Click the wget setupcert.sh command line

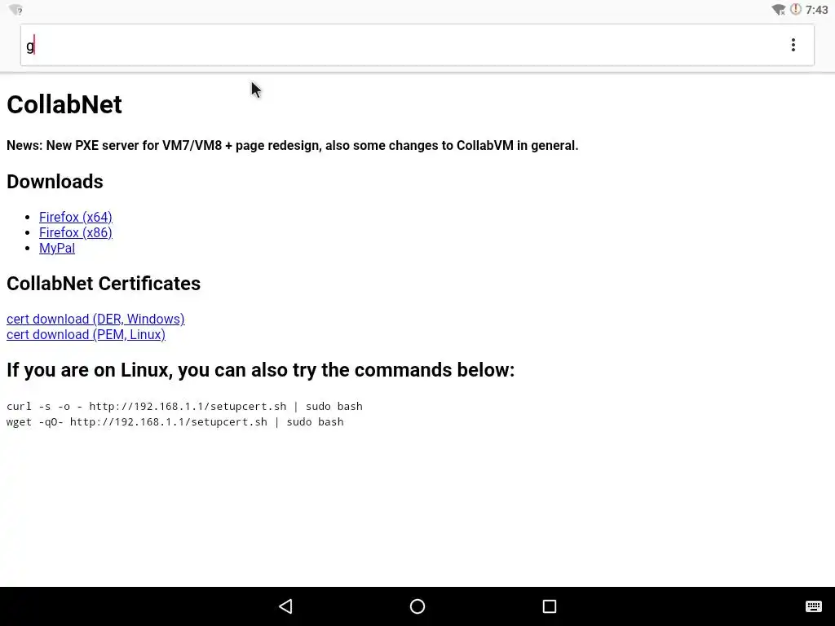pyautogui.click(x=175, y=421)
